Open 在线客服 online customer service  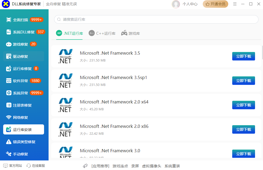click(x=36, y=166)
